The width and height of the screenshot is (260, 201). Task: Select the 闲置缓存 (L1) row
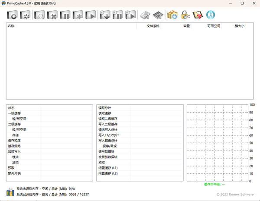point(140,168)
